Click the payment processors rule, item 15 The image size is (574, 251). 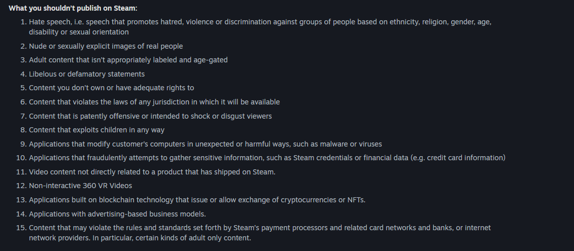point(260,228)
